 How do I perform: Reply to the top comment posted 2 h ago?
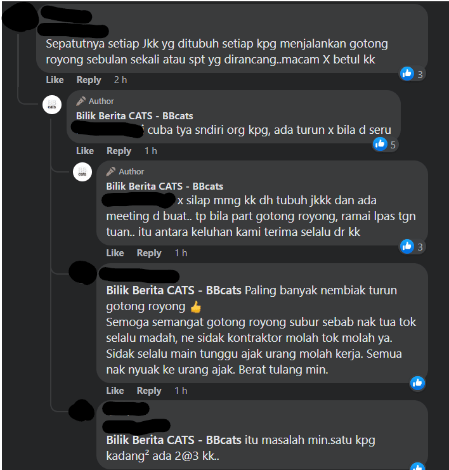pos(89,80)
